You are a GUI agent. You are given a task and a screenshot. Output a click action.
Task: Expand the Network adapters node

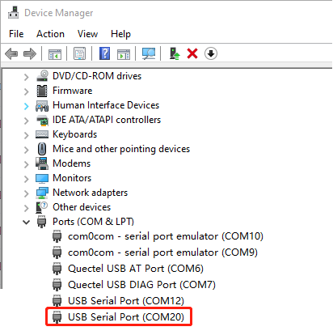click(26, 193)
